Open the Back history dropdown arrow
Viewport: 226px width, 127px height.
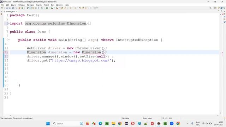pos(88,8)
